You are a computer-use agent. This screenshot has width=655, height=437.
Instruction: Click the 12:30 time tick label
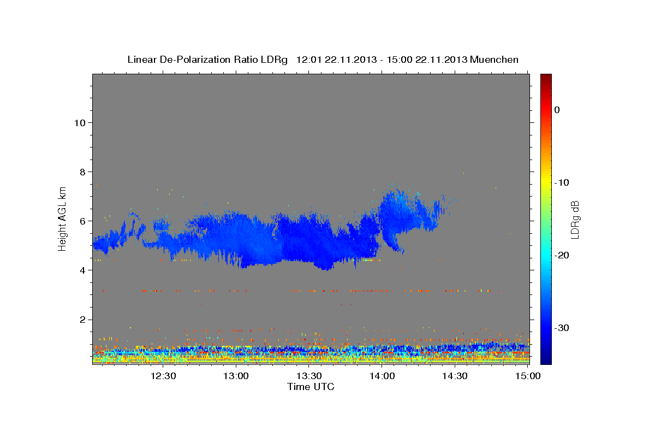click(x=163, y=376)
